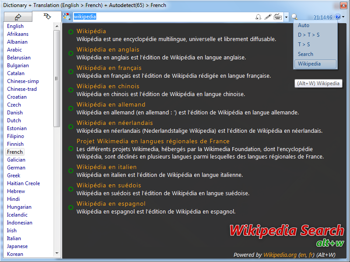Open the Wikipédia en allemand result

point(111,104)
